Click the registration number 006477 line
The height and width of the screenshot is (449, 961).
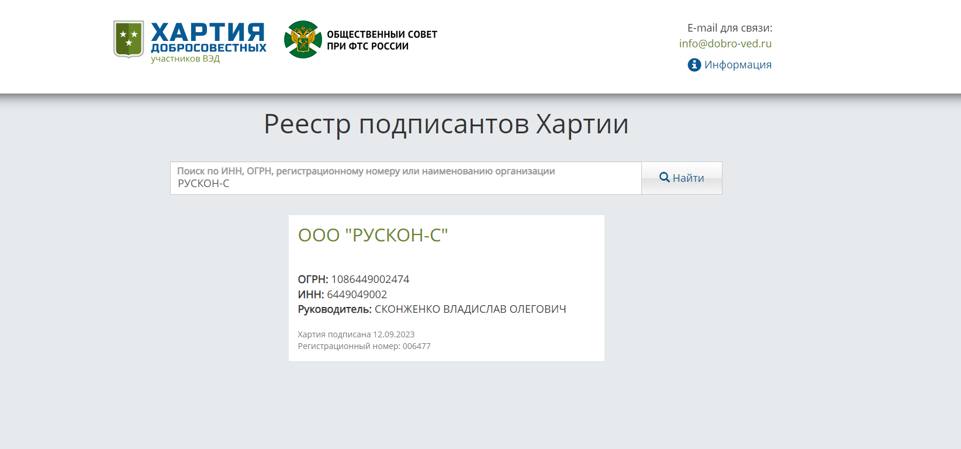pyautogui.click(x=364, y=346)
